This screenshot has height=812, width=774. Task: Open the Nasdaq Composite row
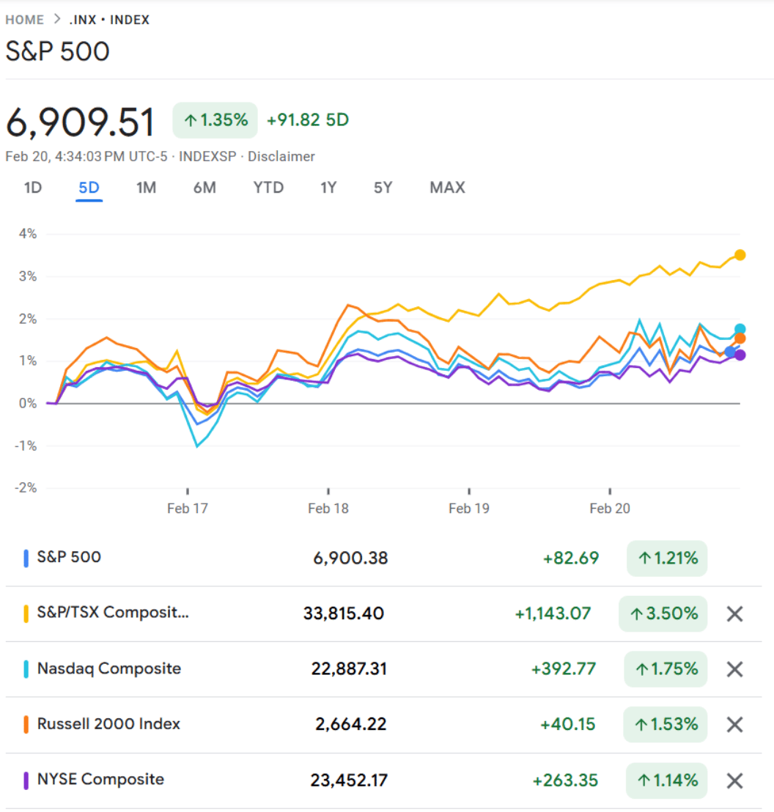(109, 668)
